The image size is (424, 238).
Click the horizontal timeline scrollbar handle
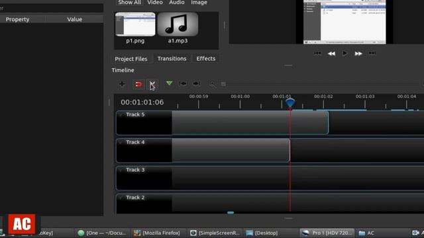pos(231,213)
